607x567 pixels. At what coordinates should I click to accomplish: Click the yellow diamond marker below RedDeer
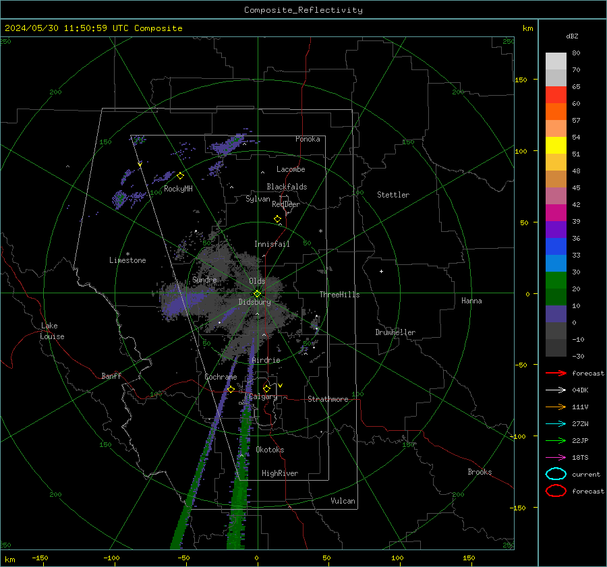[x=277, y=219]
